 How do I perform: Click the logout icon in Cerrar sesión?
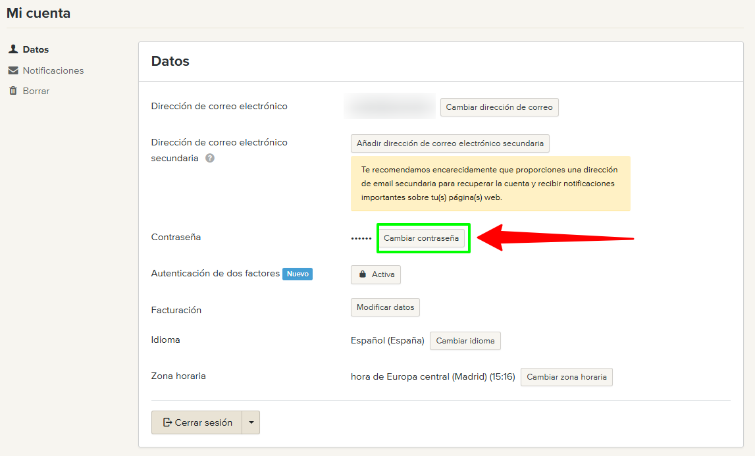[x=167, y=422]
